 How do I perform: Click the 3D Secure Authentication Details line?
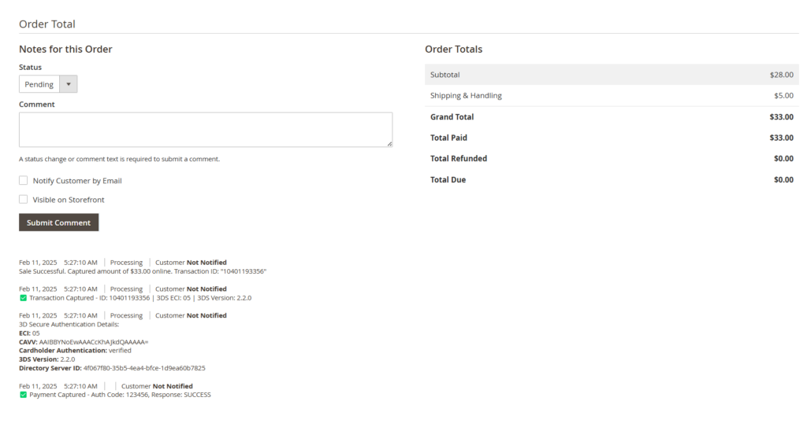pyautogui.click(x=69, y=325)
